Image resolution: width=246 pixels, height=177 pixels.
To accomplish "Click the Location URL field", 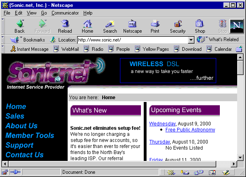I will pyautogui.click(x=133, y=40).
